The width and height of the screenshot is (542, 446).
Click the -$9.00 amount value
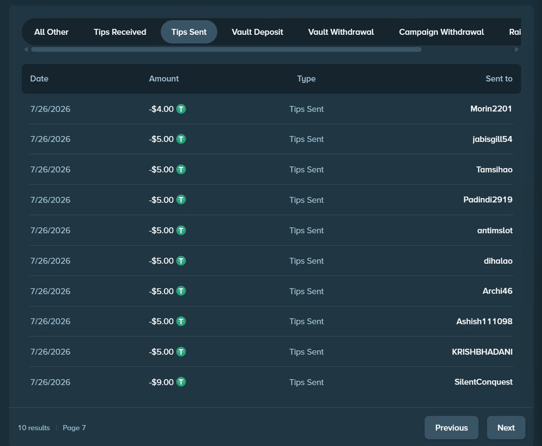coord(161,382)
